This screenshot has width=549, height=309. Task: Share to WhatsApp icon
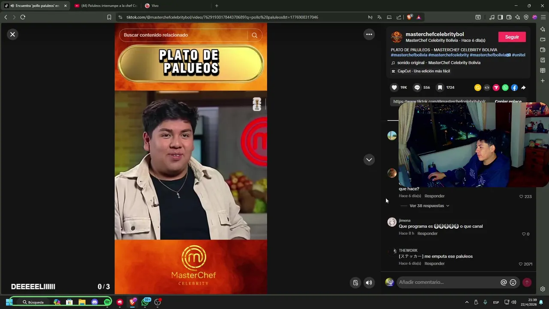pyautogui.click(x=505, y=88)
